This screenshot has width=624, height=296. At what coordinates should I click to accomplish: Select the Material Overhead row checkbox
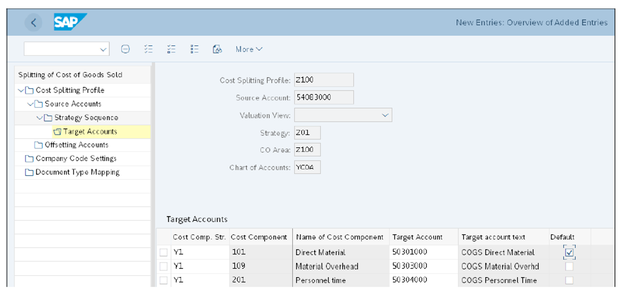[x=164, y=266]
